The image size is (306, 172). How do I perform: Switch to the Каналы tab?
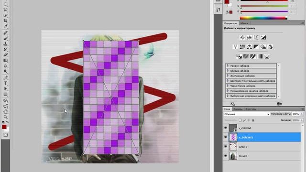(238, 109)
